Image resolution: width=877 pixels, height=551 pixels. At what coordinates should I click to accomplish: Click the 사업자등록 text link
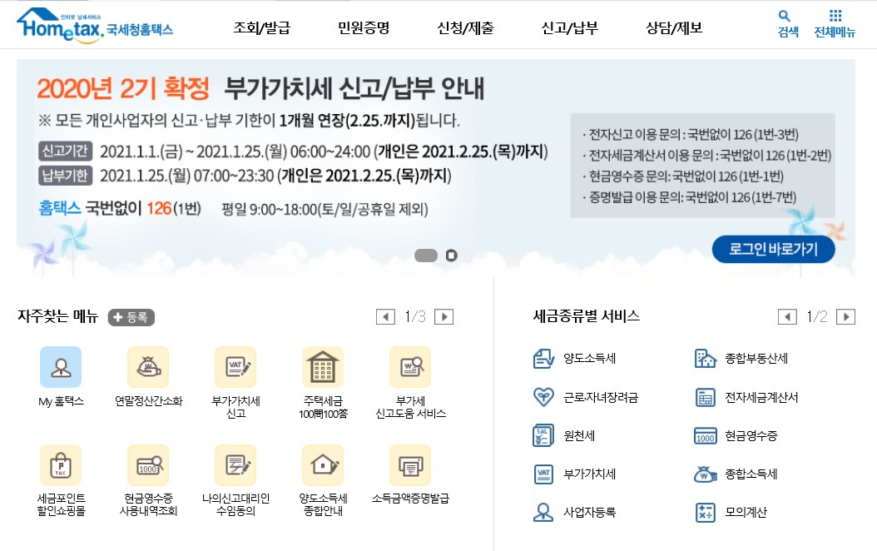click(589, 512)
